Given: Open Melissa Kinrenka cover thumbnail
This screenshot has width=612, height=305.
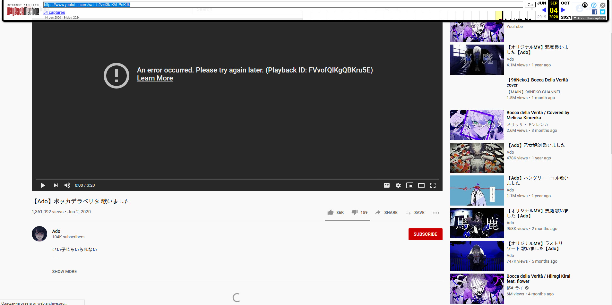Looking at the screenshot, I should click(x=477, y=125).
